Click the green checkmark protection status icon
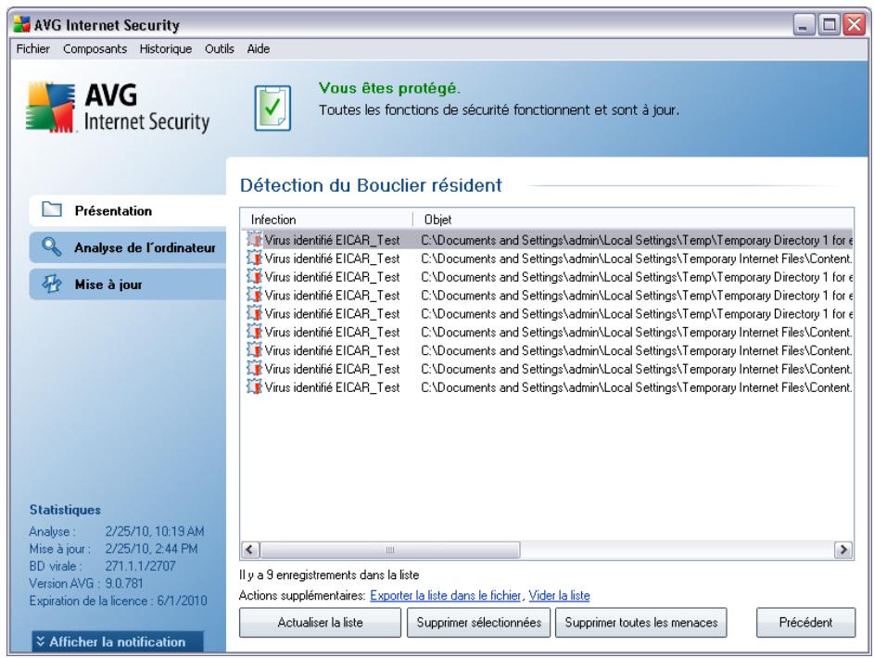Image resolution: width=874 pixels, height=658 pixels. (x=272, y=108)
